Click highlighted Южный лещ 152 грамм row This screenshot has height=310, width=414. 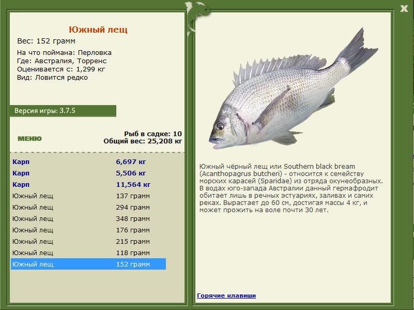click(88, 264)
